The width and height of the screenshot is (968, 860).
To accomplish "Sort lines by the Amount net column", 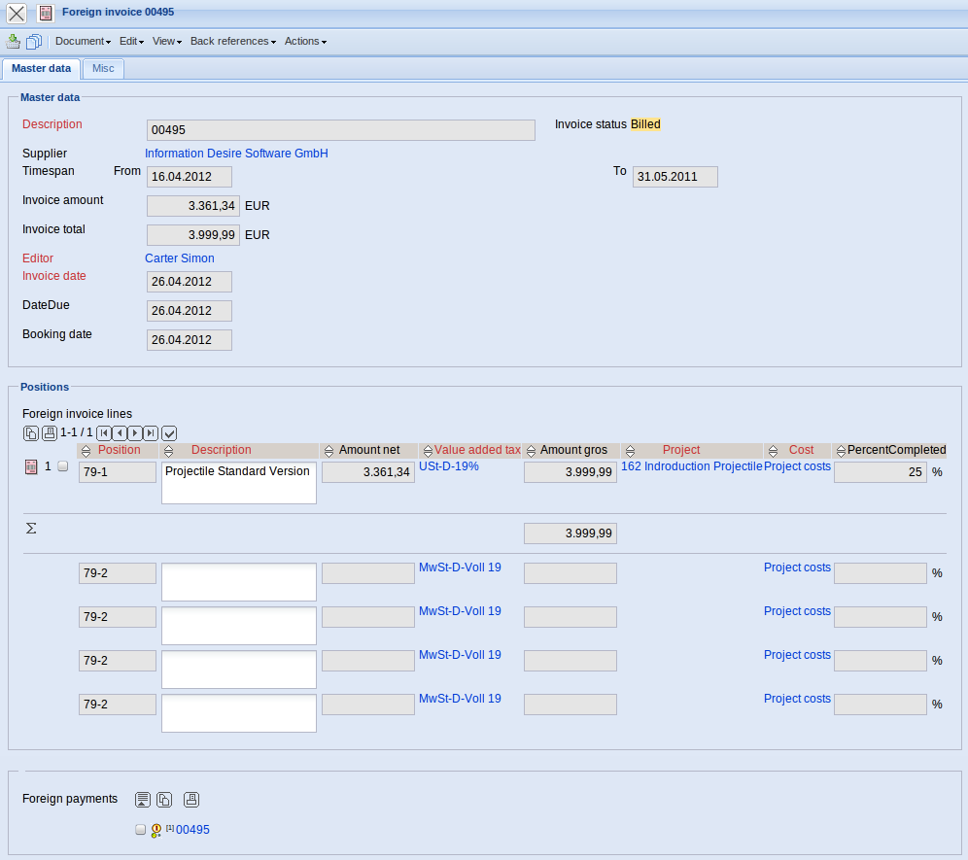I will coord(330,451).
